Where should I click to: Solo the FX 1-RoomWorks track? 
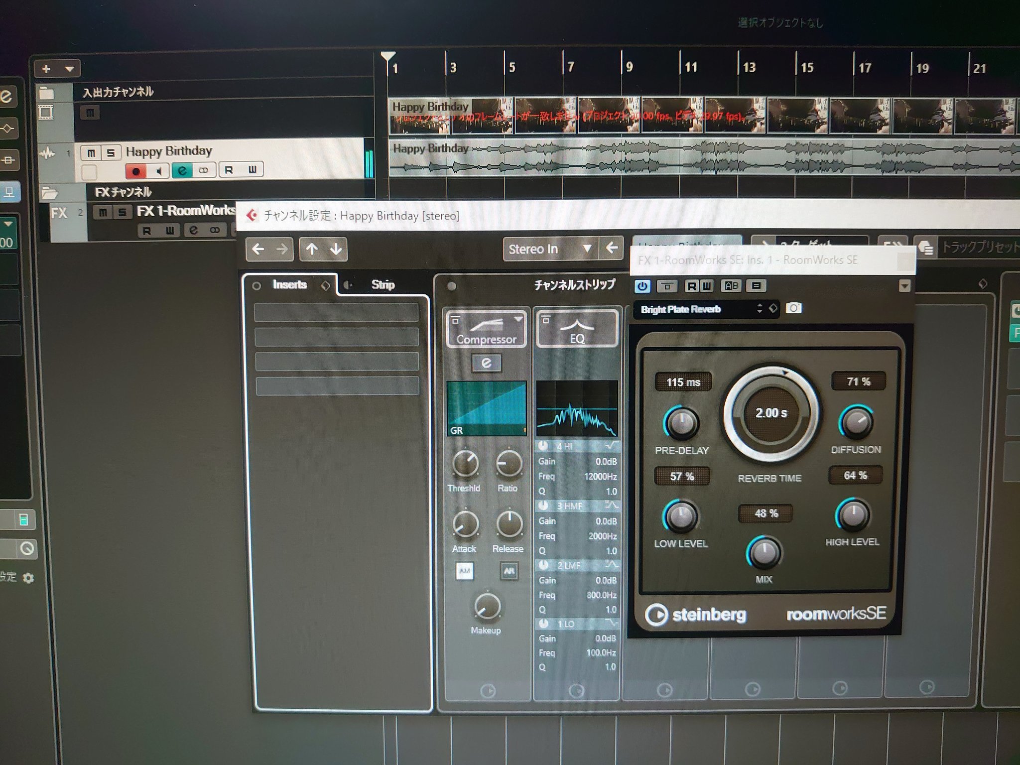[122, 213]
